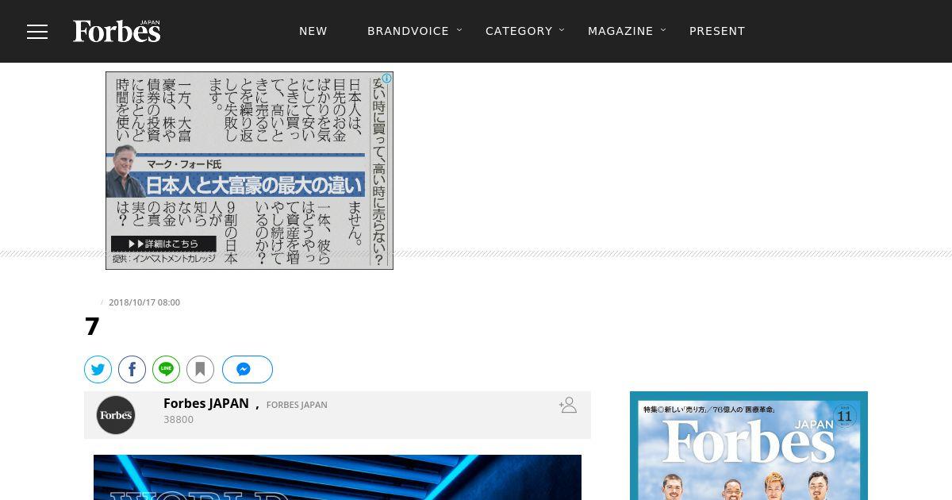Open the BRANDVOICE menu
Viewport: 952px width, 500px height.
pos(408,31)
